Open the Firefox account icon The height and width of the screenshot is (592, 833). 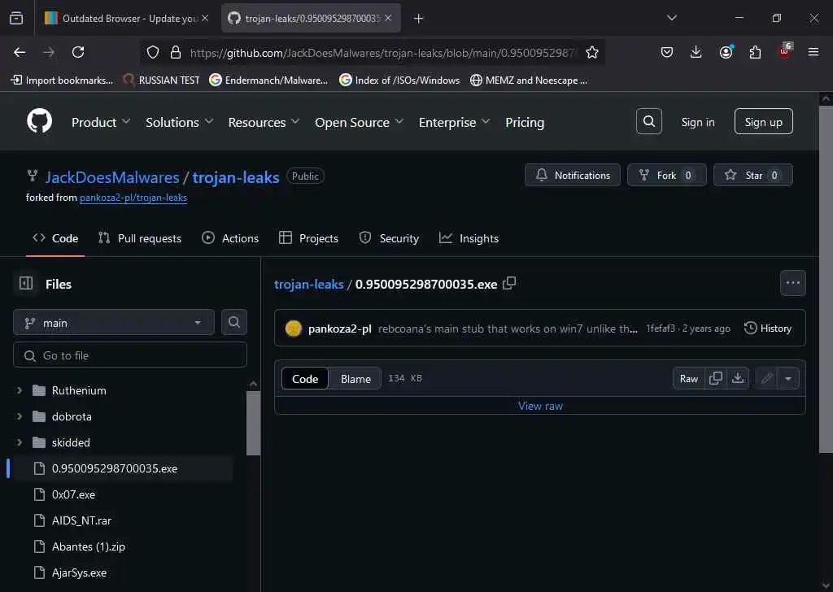pos(726,52)
